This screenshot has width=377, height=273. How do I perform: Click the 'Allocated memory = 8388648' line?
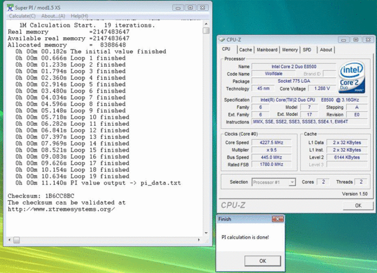(x=67, y=45)
